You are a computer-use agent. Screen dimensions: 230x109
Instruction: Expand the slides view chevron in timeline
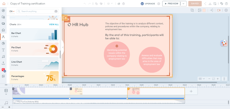click(x=6, y=94)
